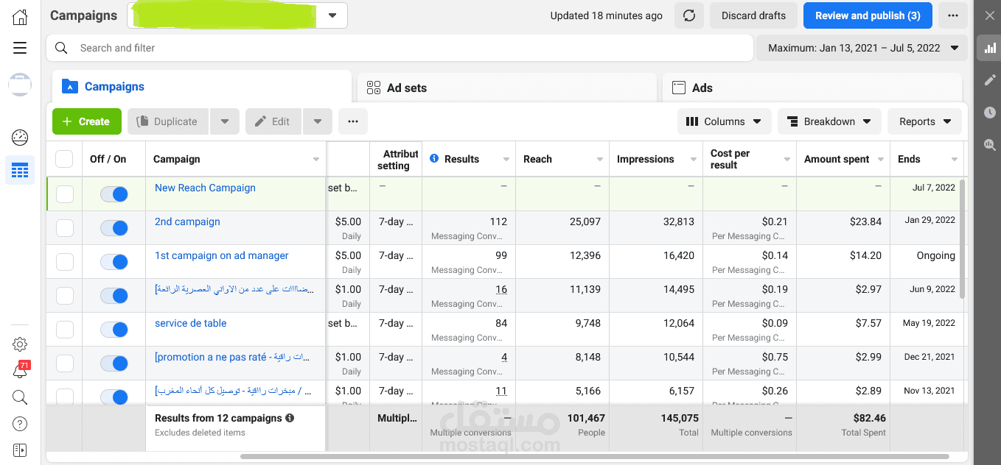The height and width of the screenshot is (465, 1001).
Task: Open notifications bell with 71 badge
Action: (20, 371)
